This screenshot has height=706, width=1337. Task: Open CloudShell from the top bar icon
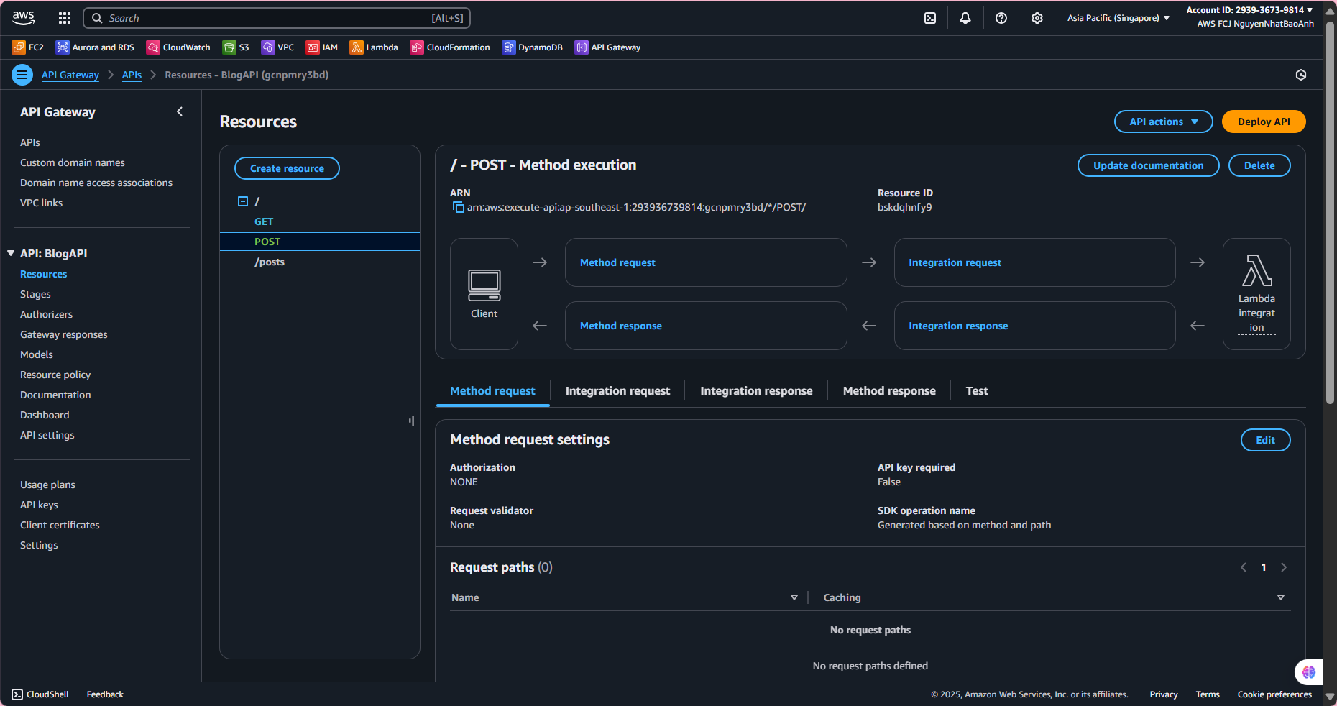(x=930, y=18)
